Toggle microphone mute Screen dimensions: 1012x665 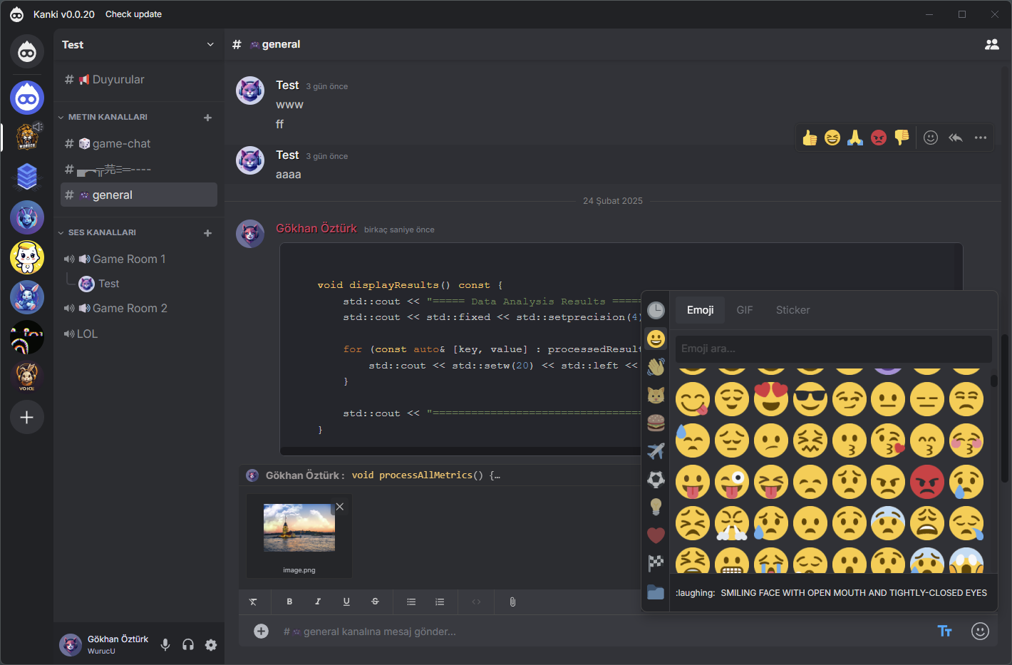pyautogui.click(x=165, y=645)
